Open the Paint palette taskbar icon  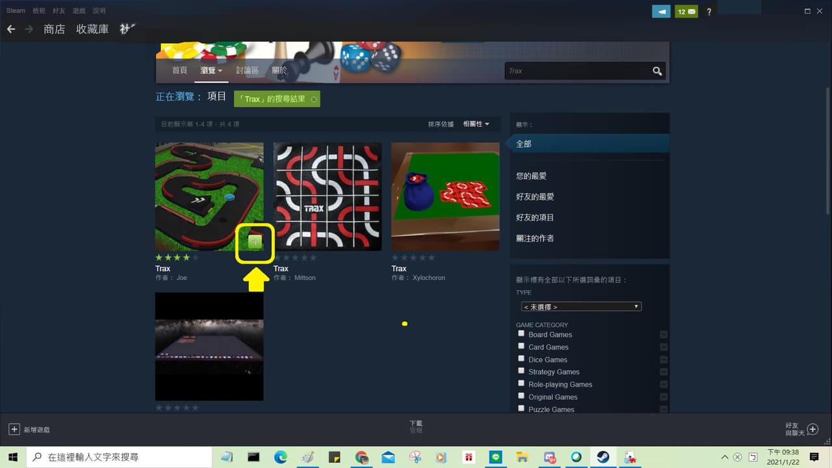(307, 457)
